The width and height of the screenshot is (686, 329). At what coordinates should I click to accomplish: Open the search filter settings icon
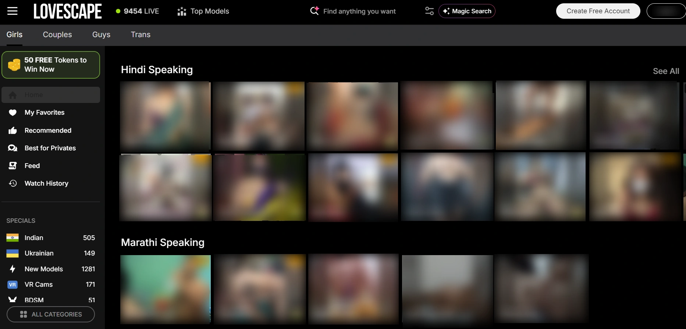tap(429, 11)
